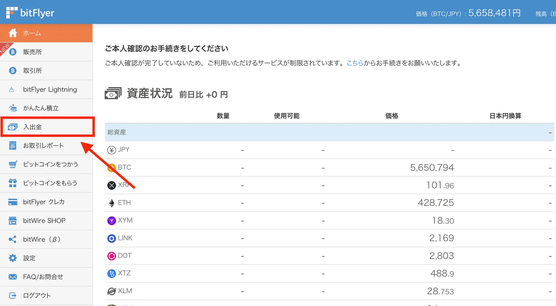Click the 使用可能 column header
The width and height of the screenshot is (556, 306).
pos(287,116)
